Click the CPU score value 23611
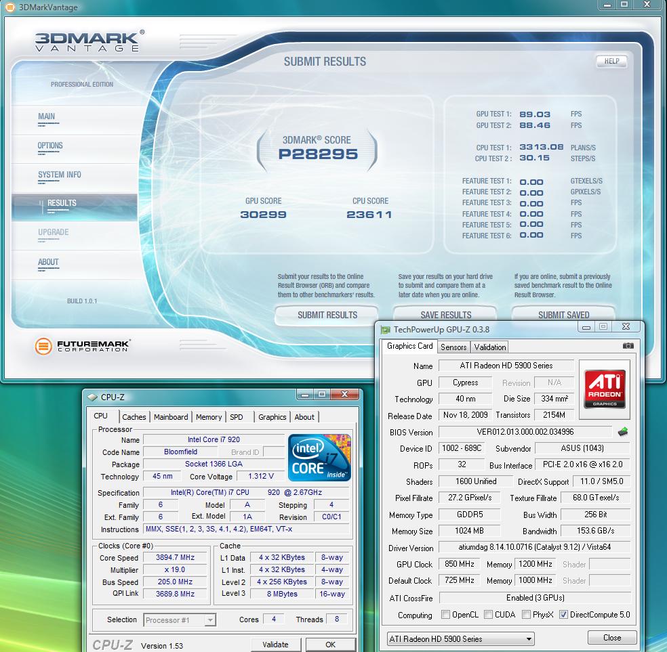 (x=369, y=215)
